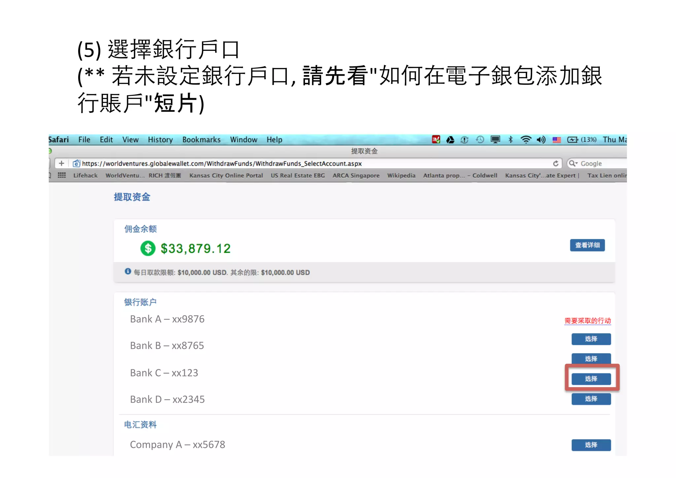Viewport: 676px width, 478px height.
Task: Click the reload page icon
Action: (x=556, y=164)
